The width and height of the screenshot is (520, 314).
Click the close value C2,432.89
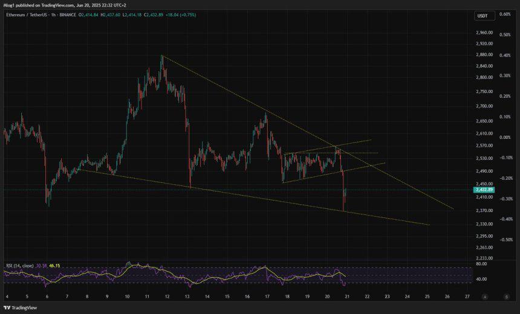[x=154, y=15]
